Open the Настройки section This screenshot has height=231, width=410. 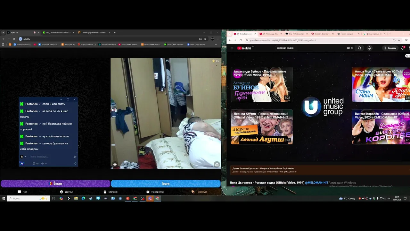[155, 192]
